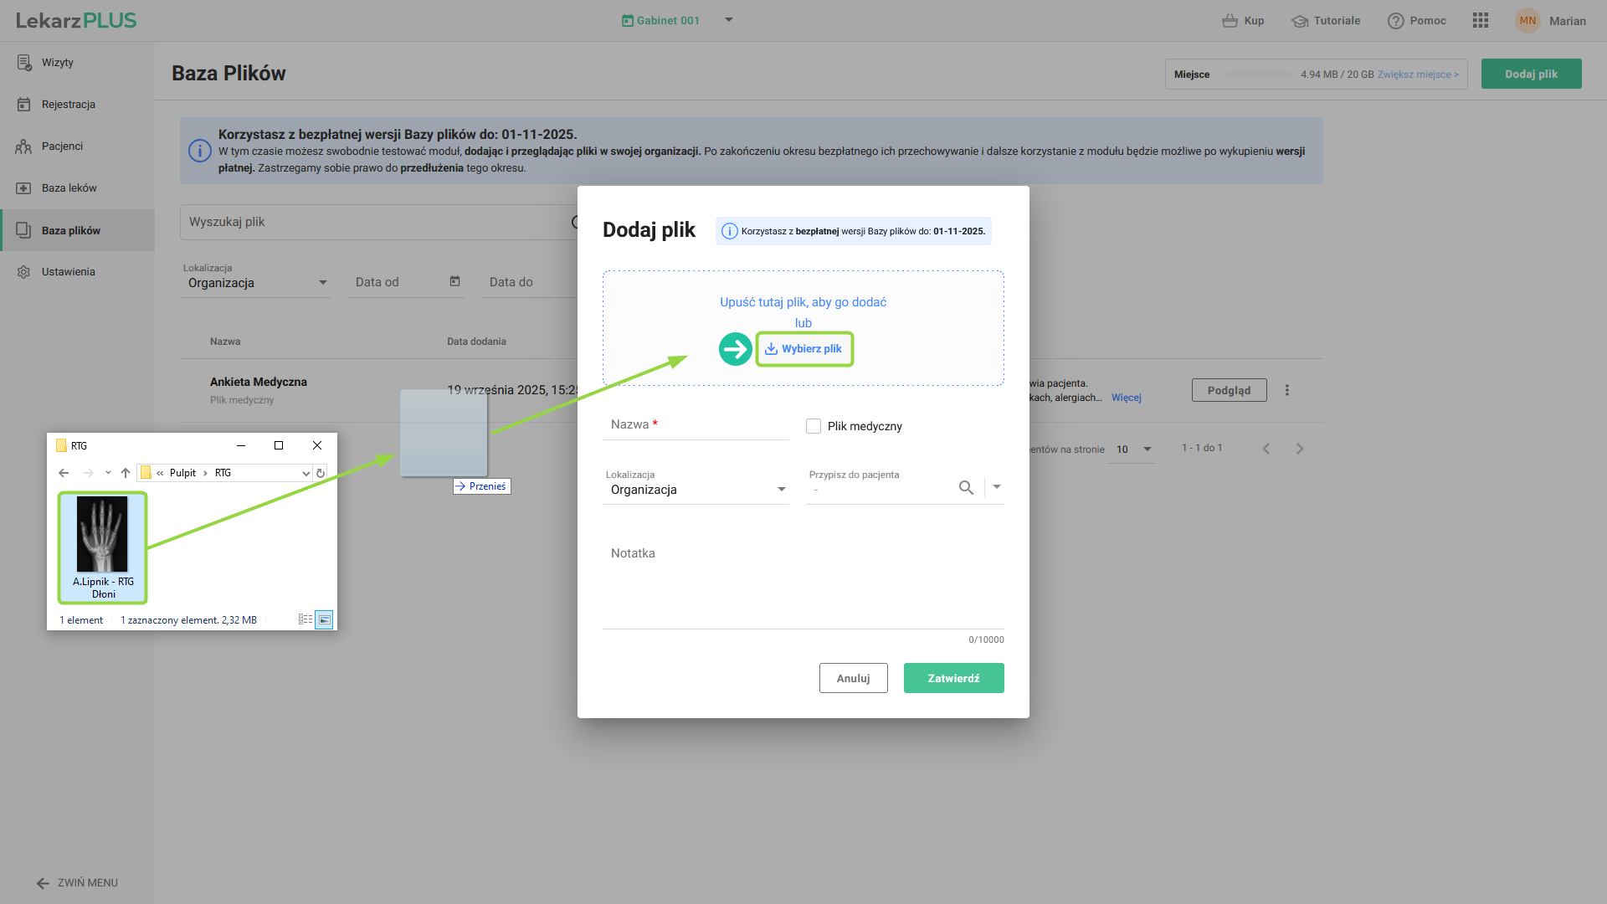Click the Data od calendar icon
Screen dimensions: 1607x904
[454, 281]
